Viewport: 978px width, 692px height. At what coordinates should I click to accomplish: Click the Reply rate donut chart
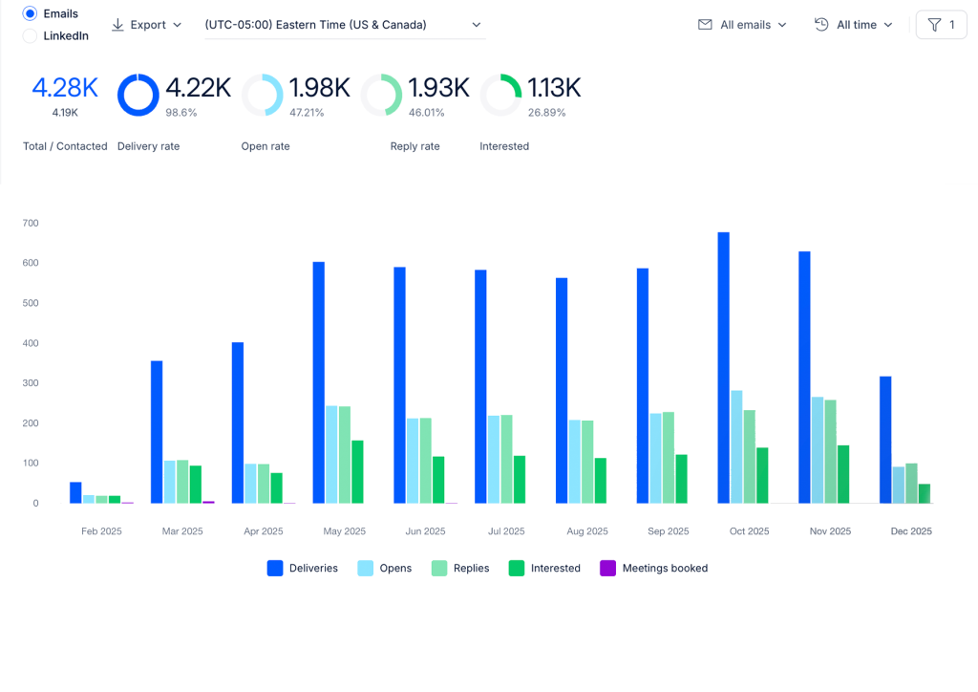tap(382, 95)
